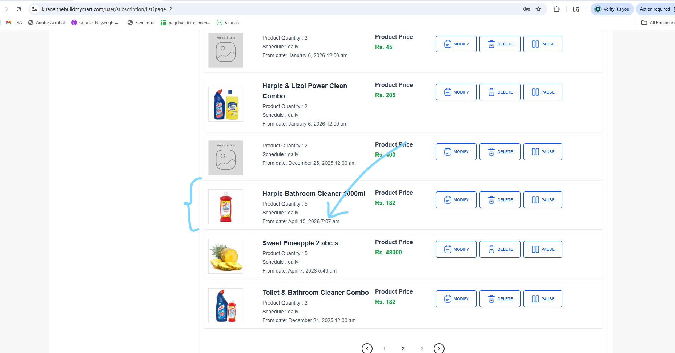The height and width of the screenshot is (353, 675).
Task: Pause the Sweet Pineapple 2 abc s subscription
Action: pos(543,249)
